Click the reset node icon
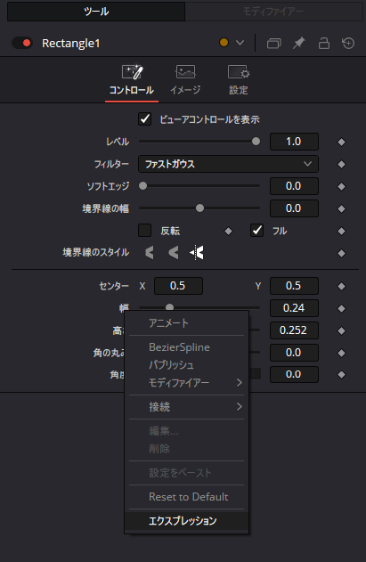366x562 pixels. click(348, 43)
